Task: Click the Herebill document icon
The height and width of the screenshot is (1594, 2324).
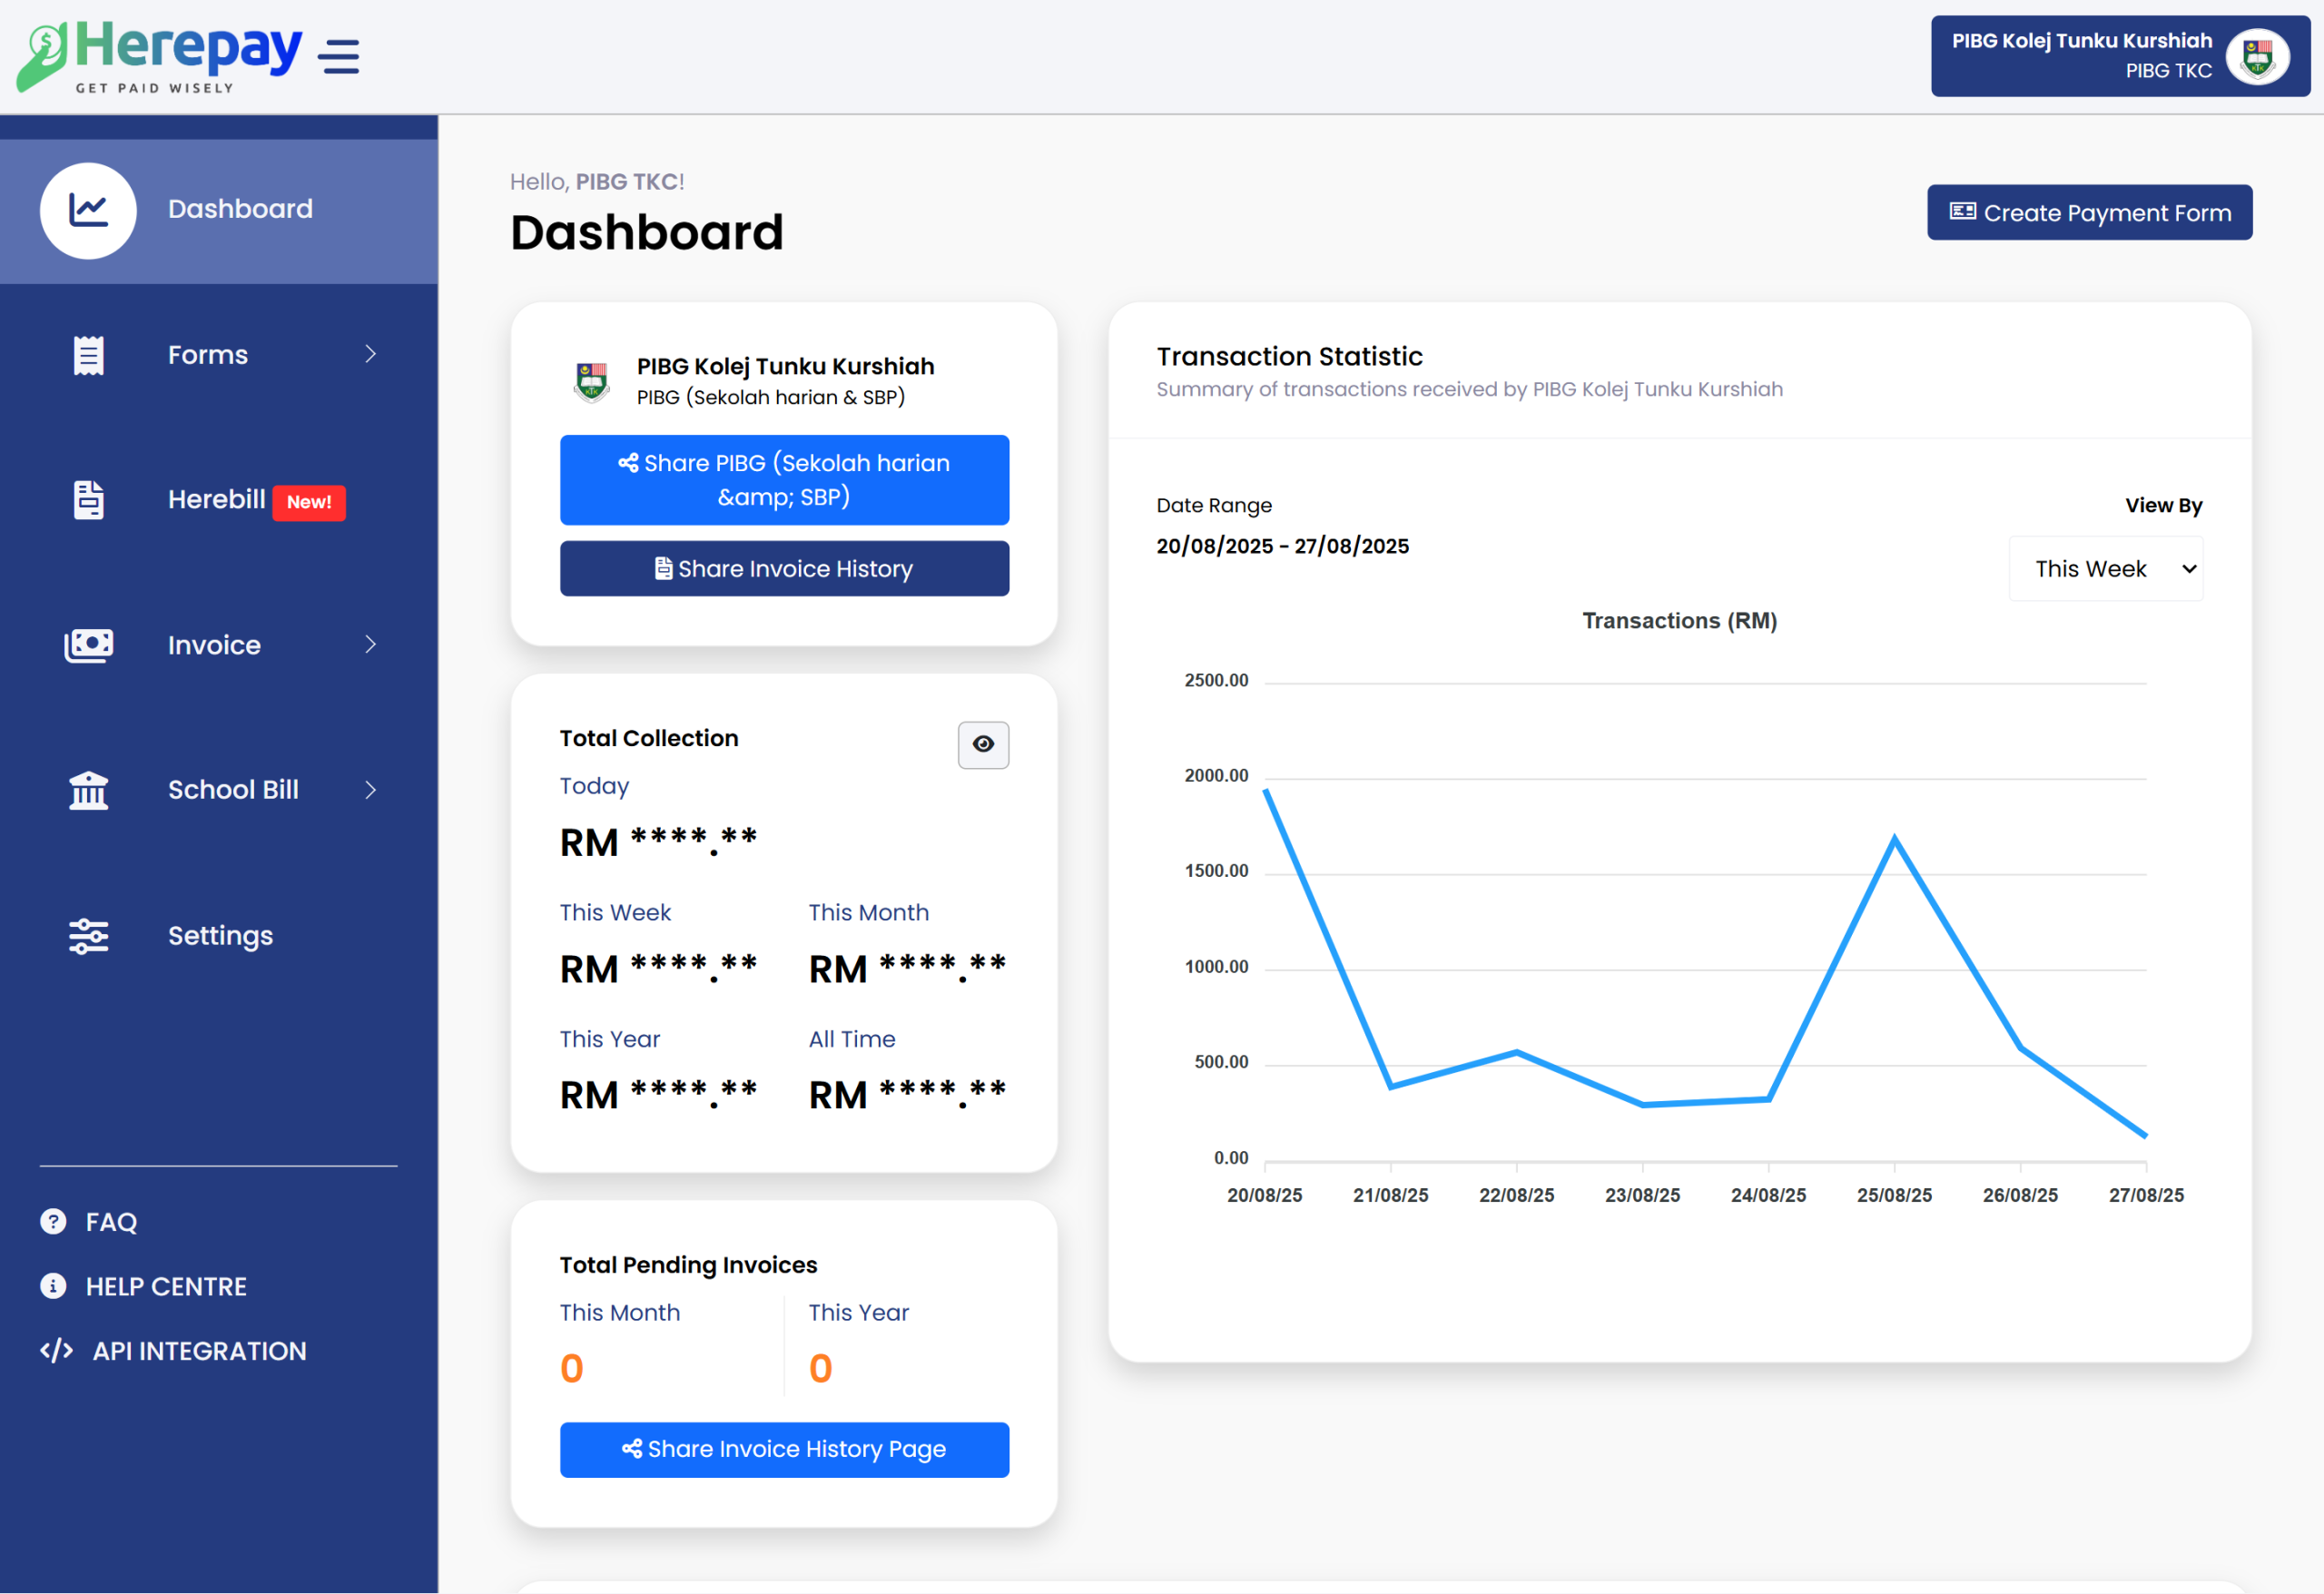Action: point(88,500)
